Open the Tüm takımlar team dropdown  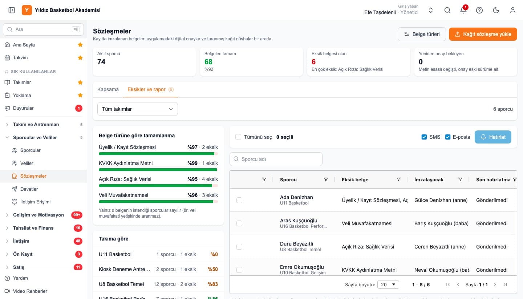pyautogui.click(x=138, y=109)
